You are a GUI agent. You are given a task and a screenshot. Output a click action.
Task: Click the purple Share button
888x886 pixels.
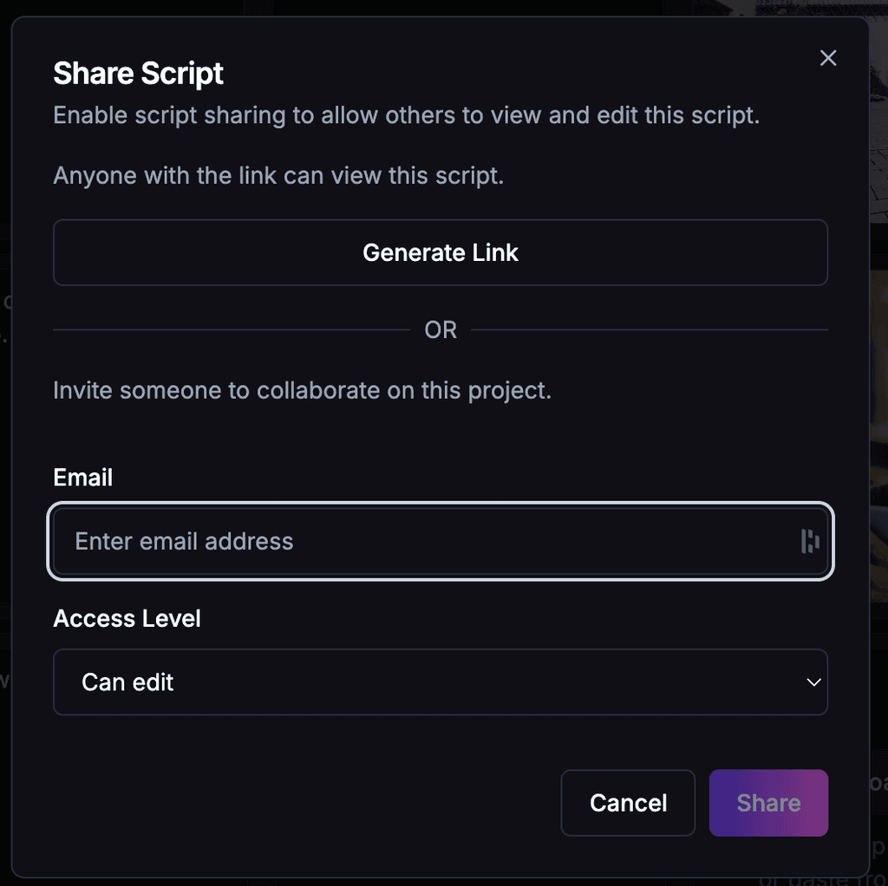tap(768, 803)
